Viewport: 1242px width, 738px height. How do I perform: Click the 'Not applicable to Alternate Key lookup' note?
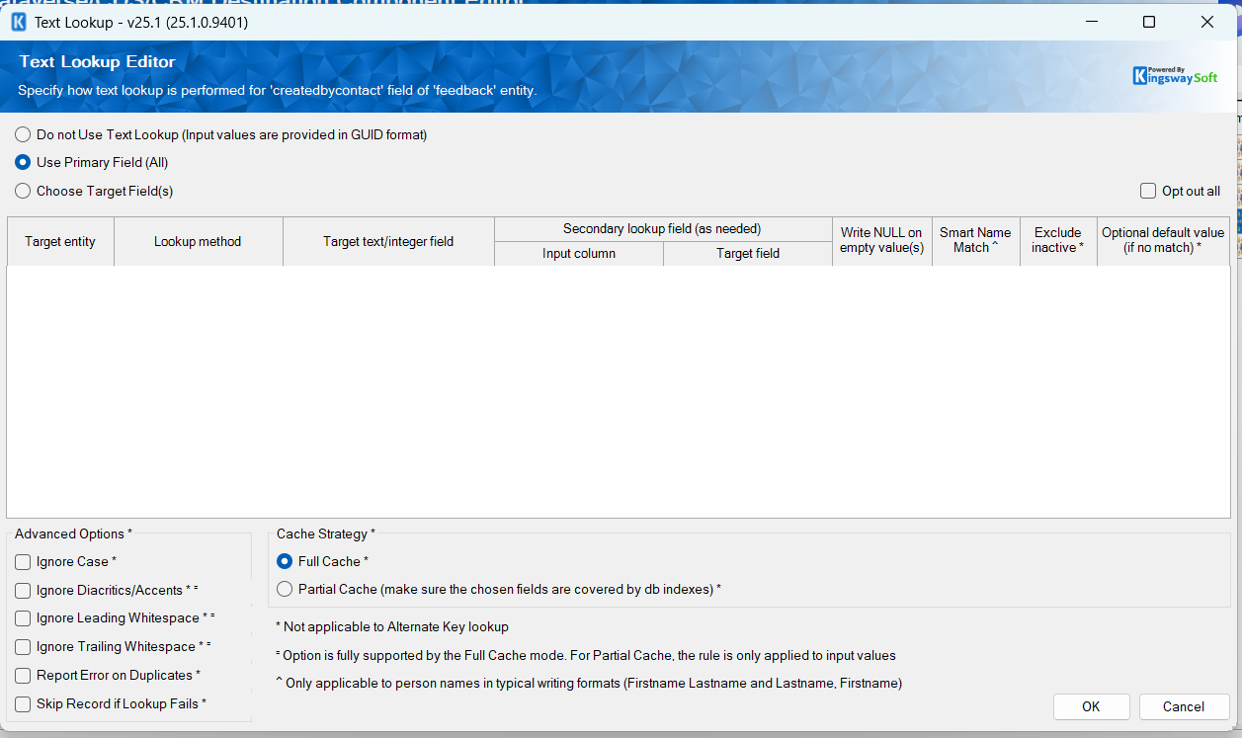[392, 627]
